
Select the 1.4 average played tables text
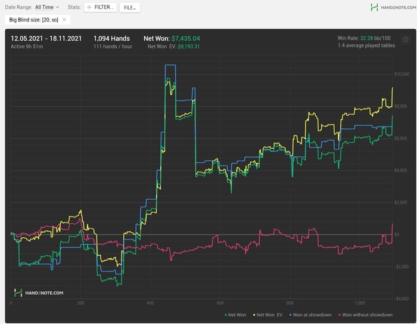pos(366,45)
